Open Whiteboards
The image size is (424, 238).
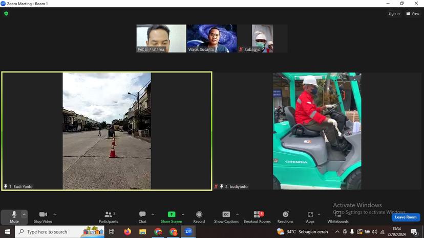pos(338,217)
